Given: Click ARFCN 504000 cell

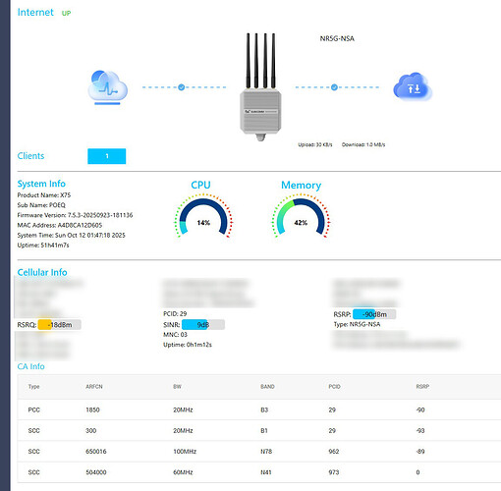Looking at the screenshot, I should pos(96,472).
